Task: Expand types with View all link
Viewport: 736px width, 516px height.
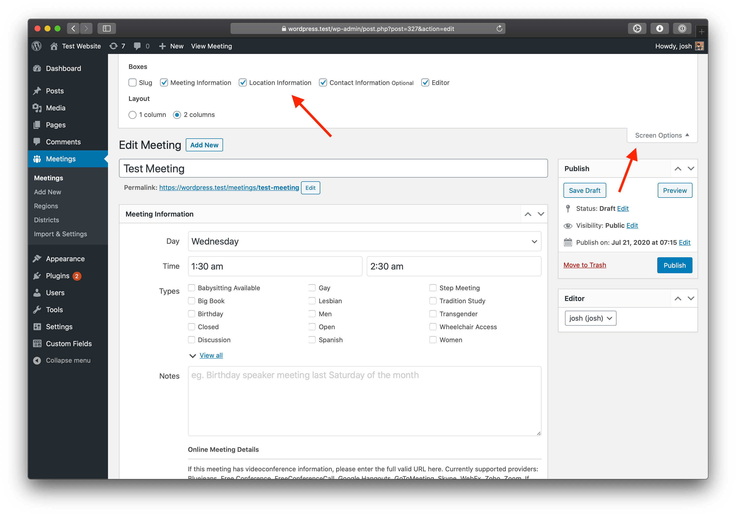Action: tap(211, 355)
